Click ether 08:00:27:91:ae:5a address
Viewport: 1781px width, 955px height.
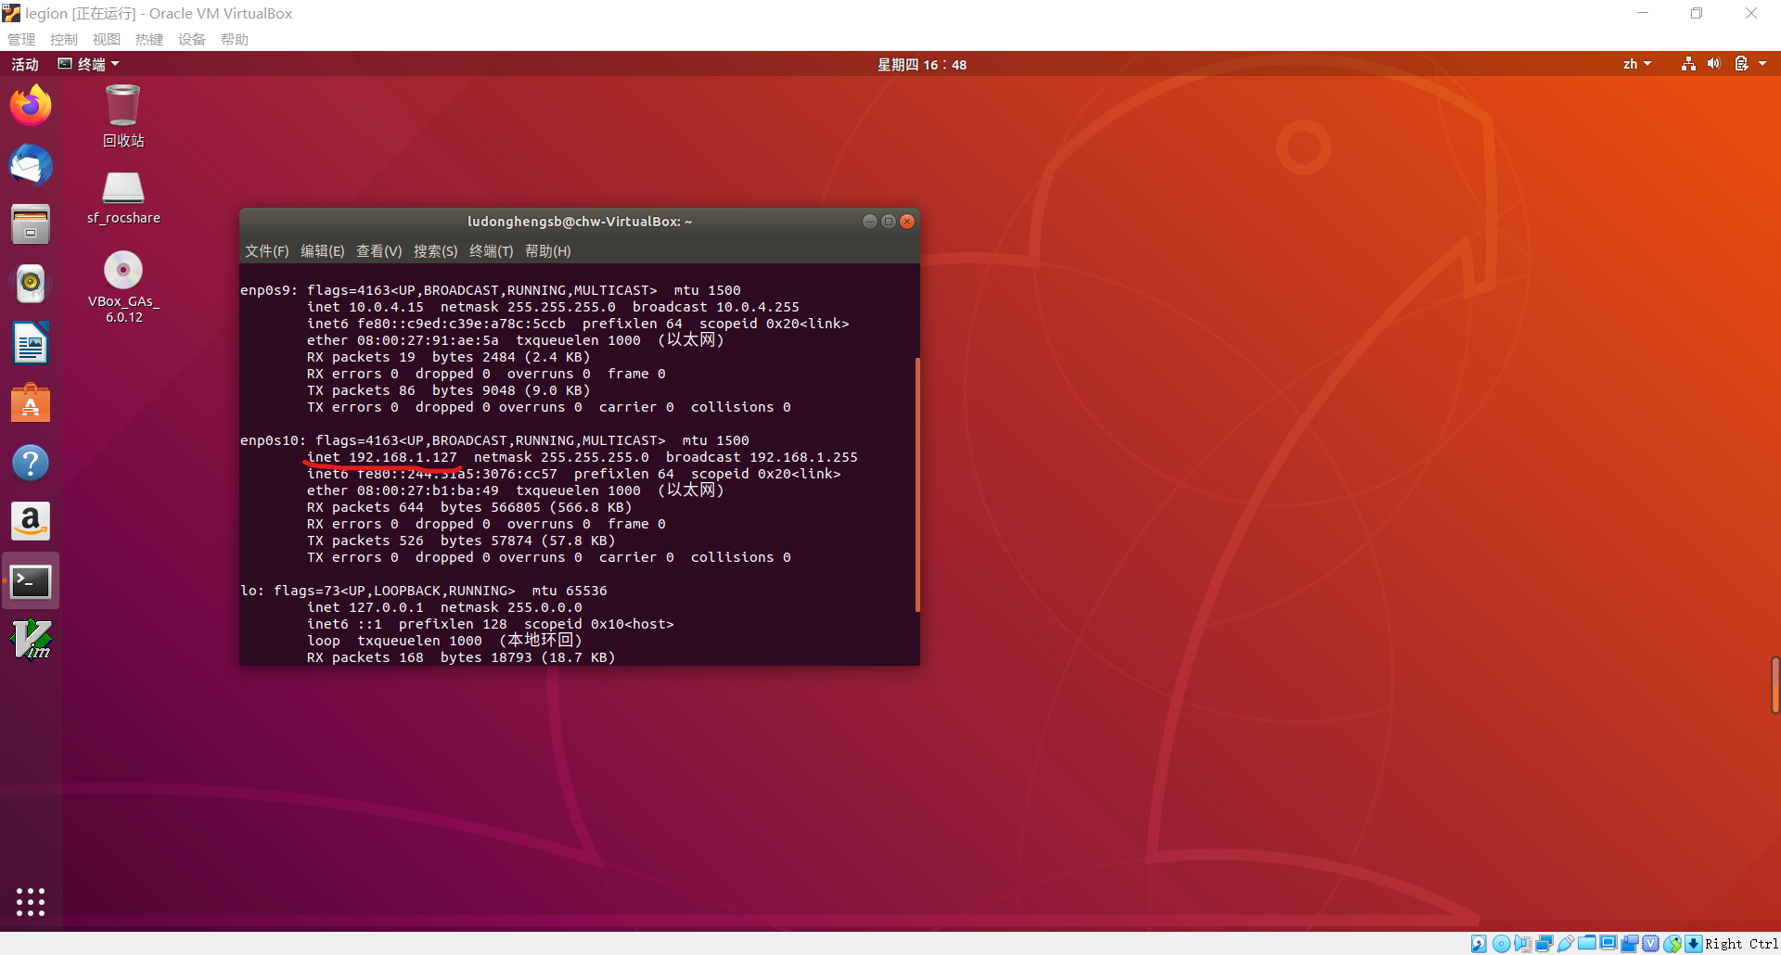point(403,340)
